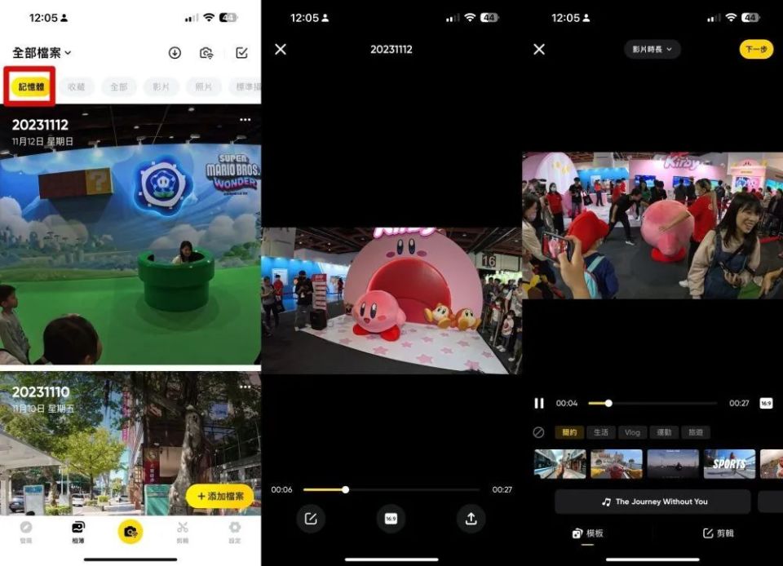Toggle the 16:9 aspect ratio button in the preview
Screen dimensions: 783x566
(x=391, y=519)
